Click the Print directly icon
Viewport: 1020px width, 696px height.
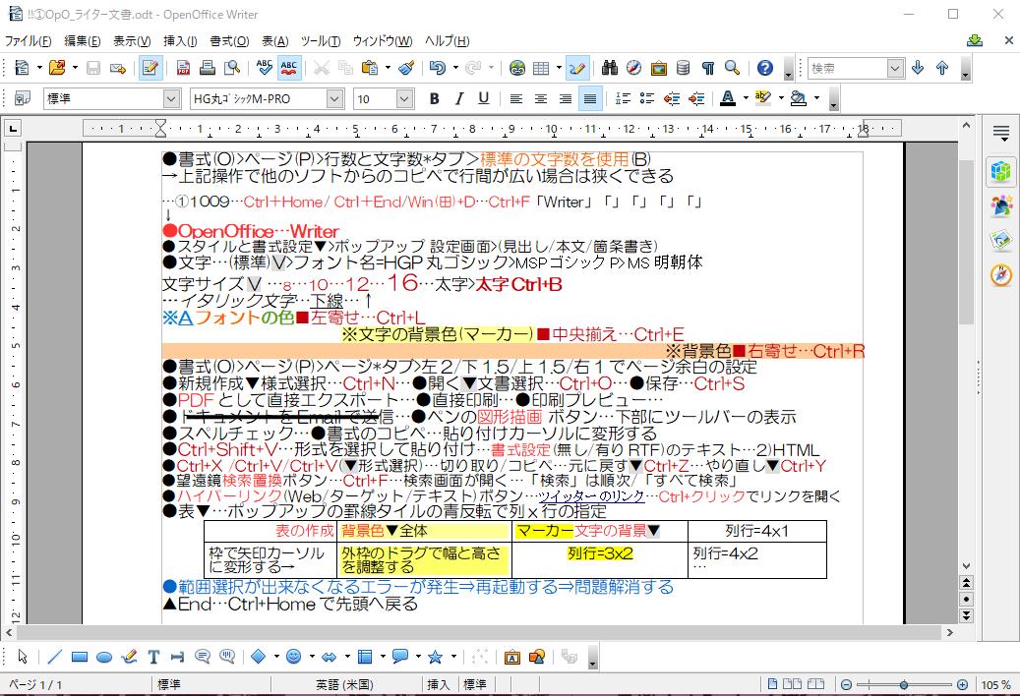[x=208, y=68]
